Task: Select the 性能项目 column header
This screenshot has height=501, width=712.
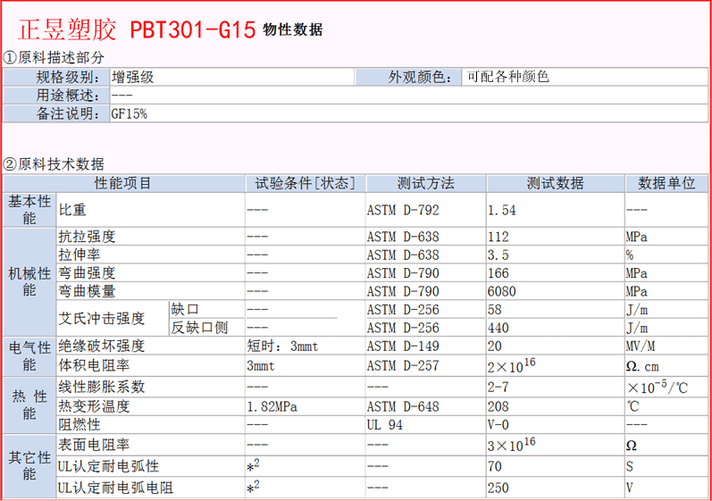Action: [123, 183]
